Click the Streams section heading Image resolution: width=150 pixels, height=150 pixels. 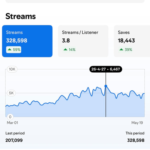[x=20, y=16]
